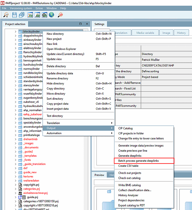The width and height of the screenshot is (192, 210).
Task: Click the NO CAD icon beside einheitenrechner.prj
Action: pyautogui.click(x=20, y=193)
